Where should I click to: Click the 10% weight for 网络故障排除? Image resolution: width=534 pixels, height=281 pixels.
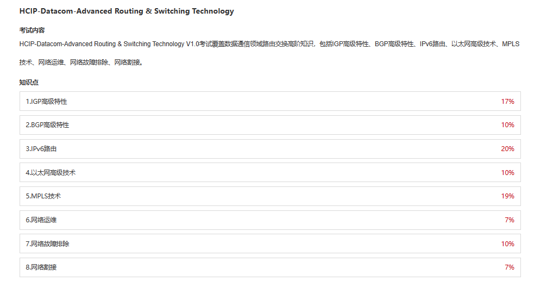[x=507, y=244]
